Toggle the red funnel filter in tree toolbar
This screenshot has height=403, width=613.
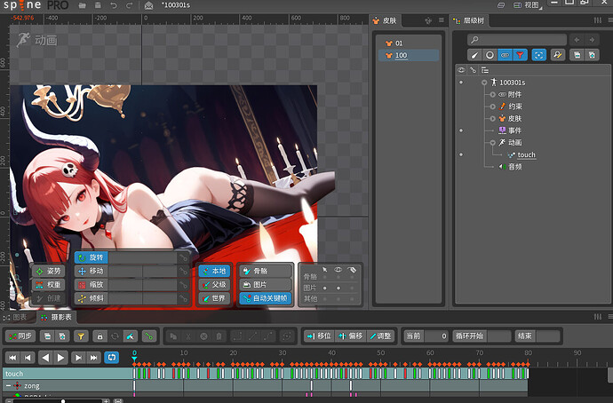tap(520, 55)
